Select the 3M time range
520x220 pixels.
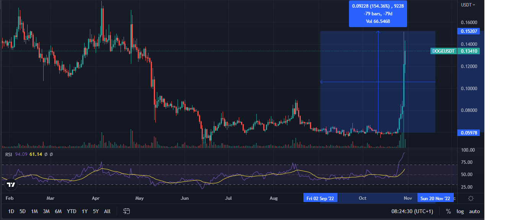click(x=46, y=211)
